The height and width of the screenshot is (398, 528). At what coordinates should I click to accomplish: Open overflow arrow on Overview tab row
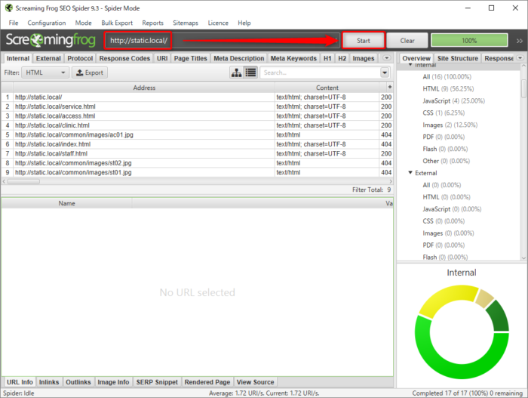pyautogui.click(x=520, y=57)
